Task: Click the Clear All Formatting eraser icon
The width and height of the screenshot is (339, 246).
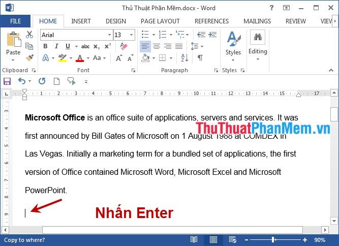Action: point(124,46)
